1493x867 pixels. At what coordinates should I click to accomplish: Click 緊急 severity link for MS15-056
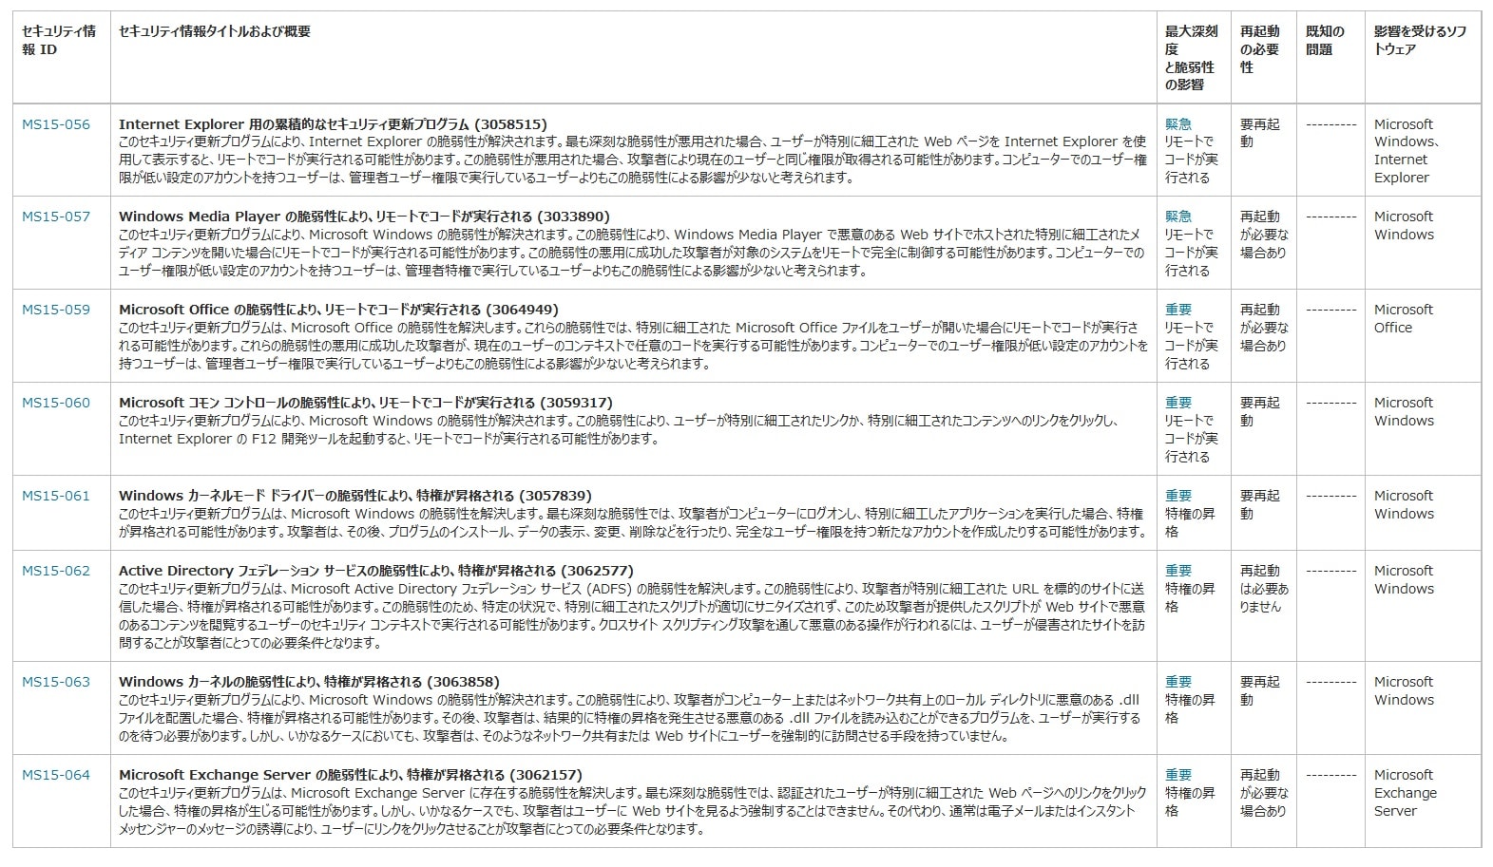point(1178,124)
